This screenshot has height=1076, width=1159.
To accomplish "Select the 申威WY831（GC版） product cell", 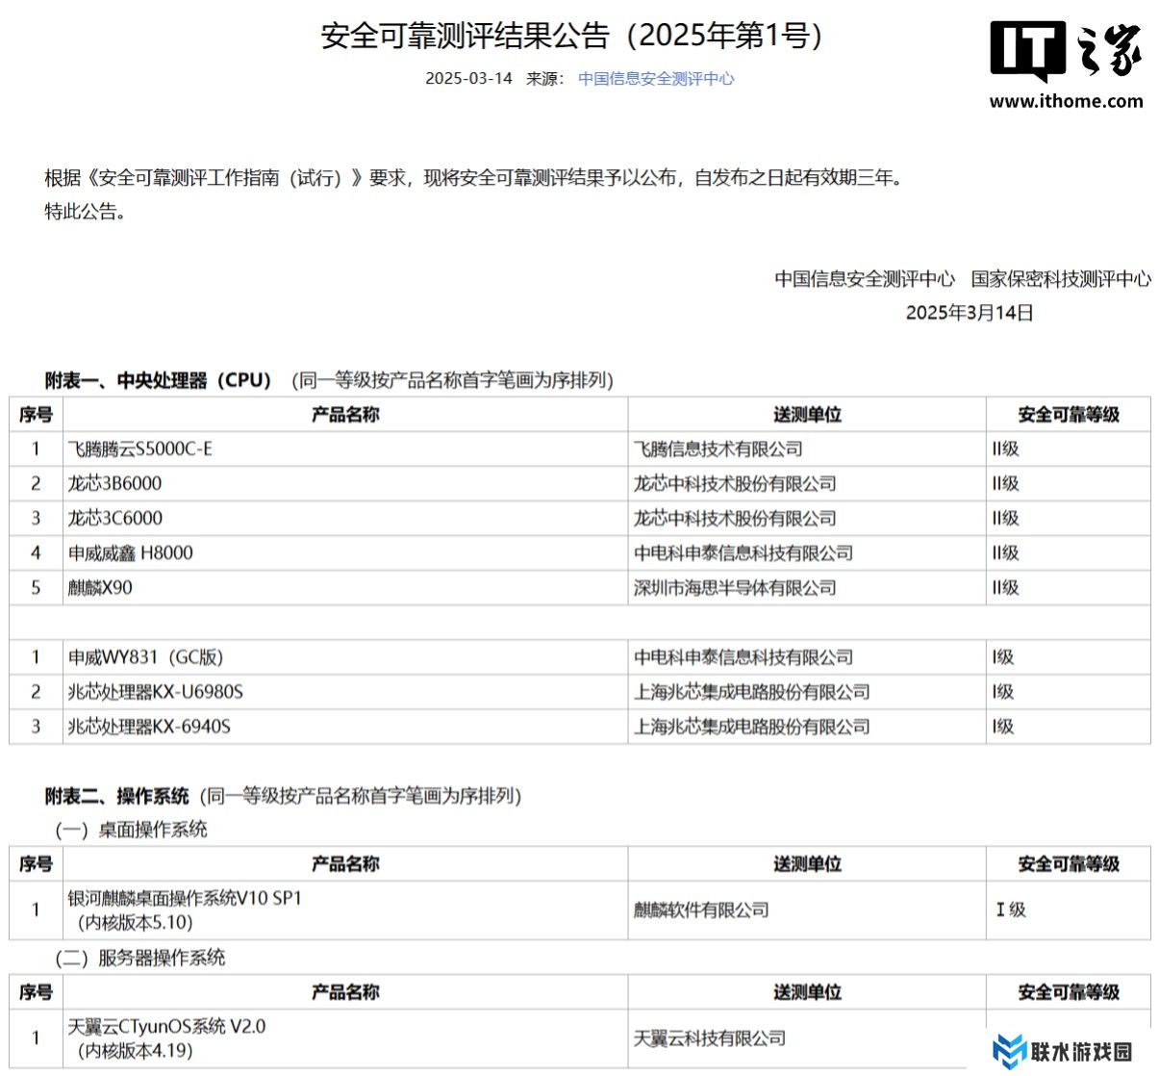I will click(x=145, y=657).
